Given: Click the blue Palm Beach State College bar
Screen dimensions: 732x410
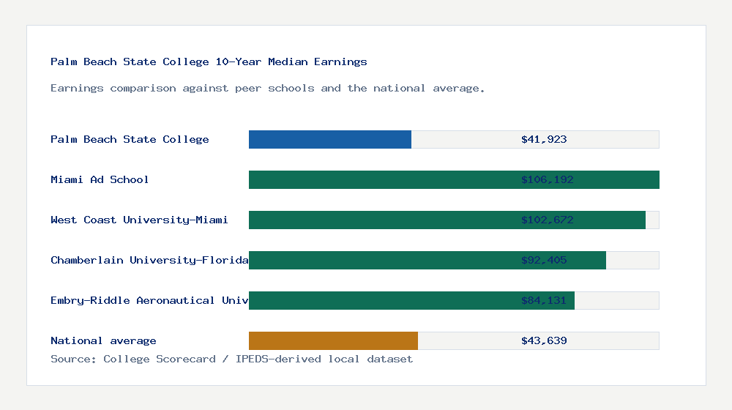Looking at the screenshot, I should 330,140.
